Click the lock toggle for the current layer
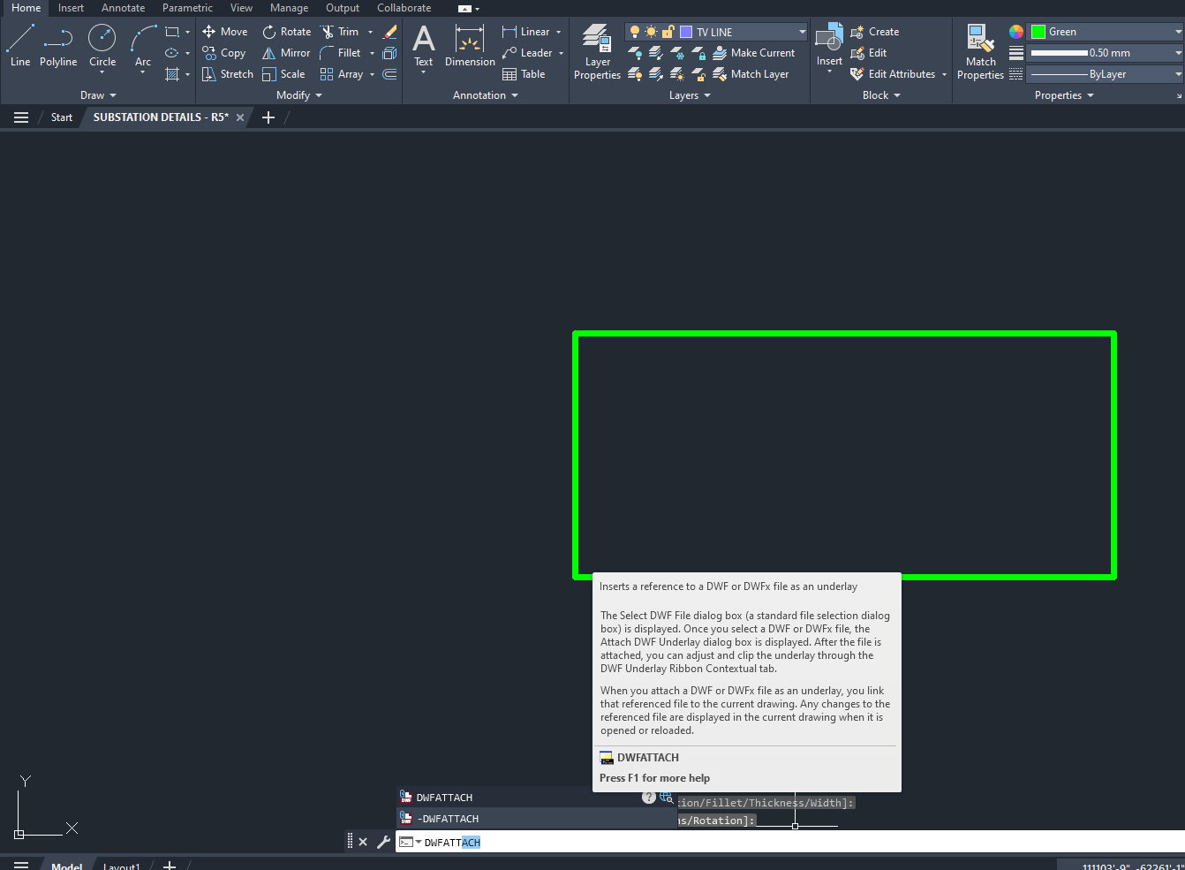Viewport: 1185px width, 870px height. pos(668,31)
